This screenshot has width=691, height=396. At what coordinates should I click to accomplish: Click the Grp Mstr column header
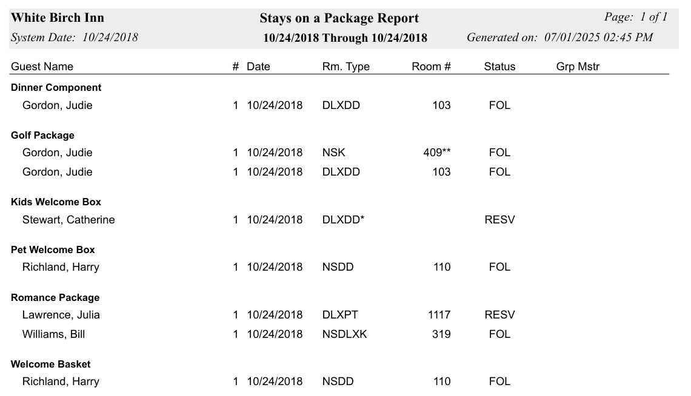[x=577, y=67]
